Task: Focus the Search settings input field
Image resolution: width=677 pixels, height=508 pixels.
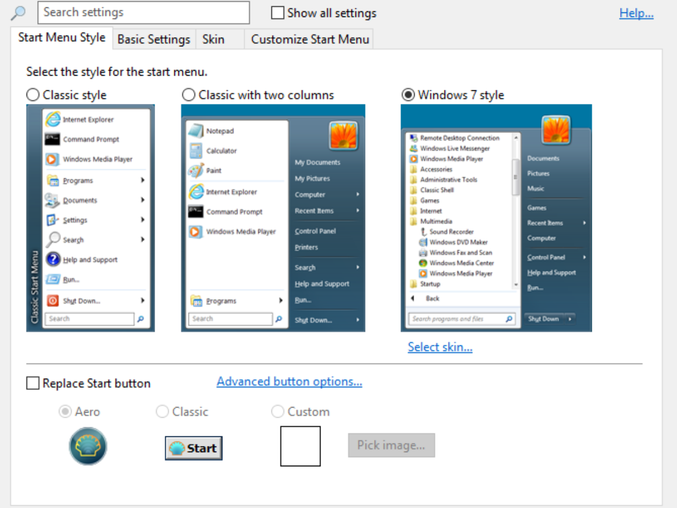Action: point(143,12)
